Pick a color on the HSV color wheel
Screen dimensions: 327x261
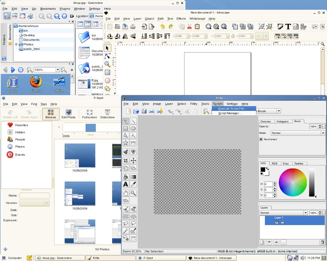point(293,182)
